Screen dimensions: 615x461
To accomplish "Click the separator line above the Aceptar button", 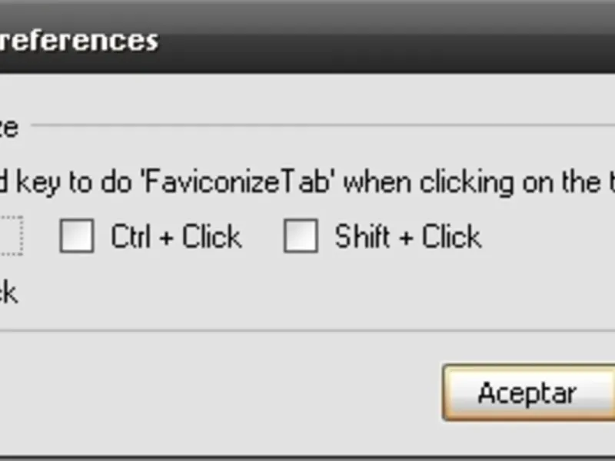I will click(x=307, y=331).
